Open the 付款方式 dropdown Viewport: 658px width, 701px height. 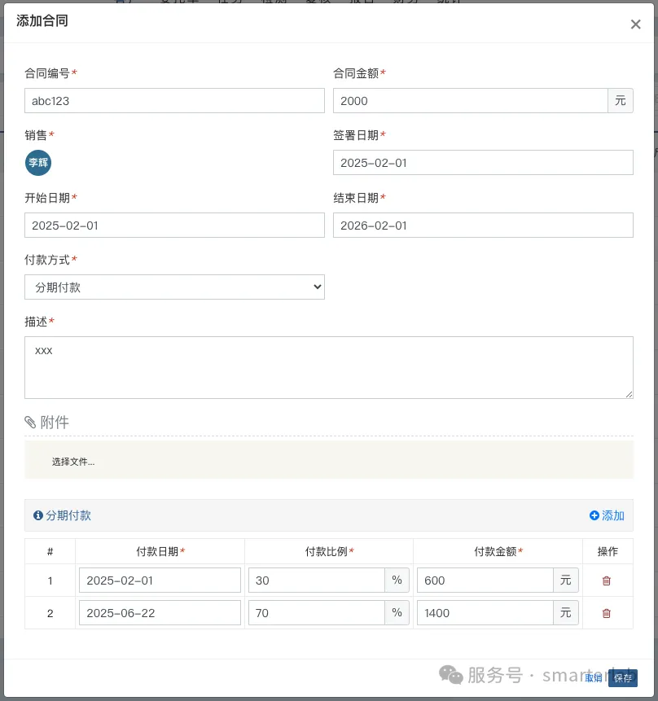point(174,287)
